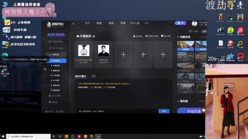The image size is (248, 139).
Task: Select 天梯组排 mode in the sidebar
Action: 56,61
